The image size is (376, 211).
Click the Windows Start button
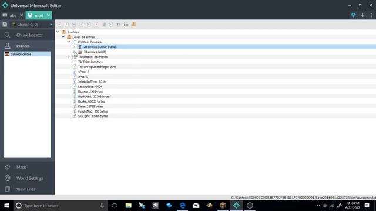(x=6, y=206)
